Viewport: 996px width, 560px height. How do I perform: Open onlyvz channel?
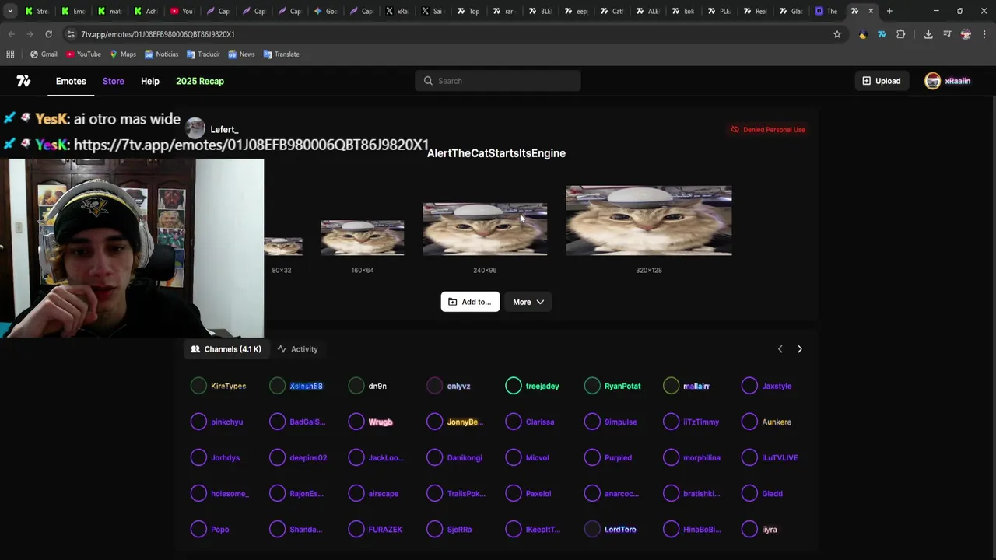(449, 386)
